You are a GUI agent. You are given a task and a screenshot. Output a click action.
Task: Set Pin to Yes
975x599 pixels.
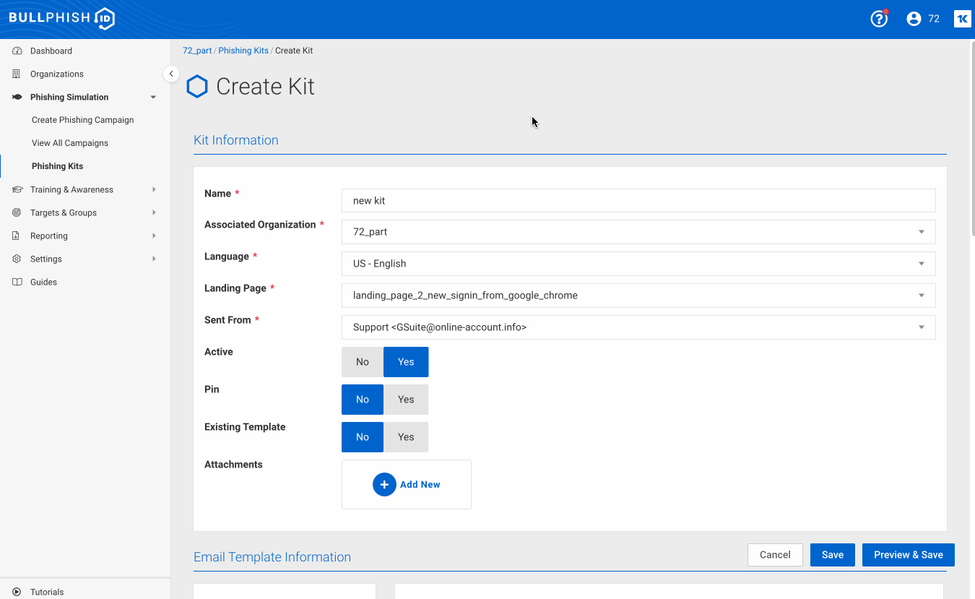pos(406,400)
